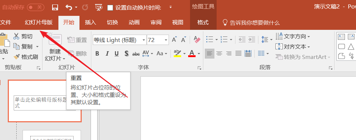Viewport: 356px width, 140px height.
Task: Open the font name 等线 Light combo box
Action: 120,40
